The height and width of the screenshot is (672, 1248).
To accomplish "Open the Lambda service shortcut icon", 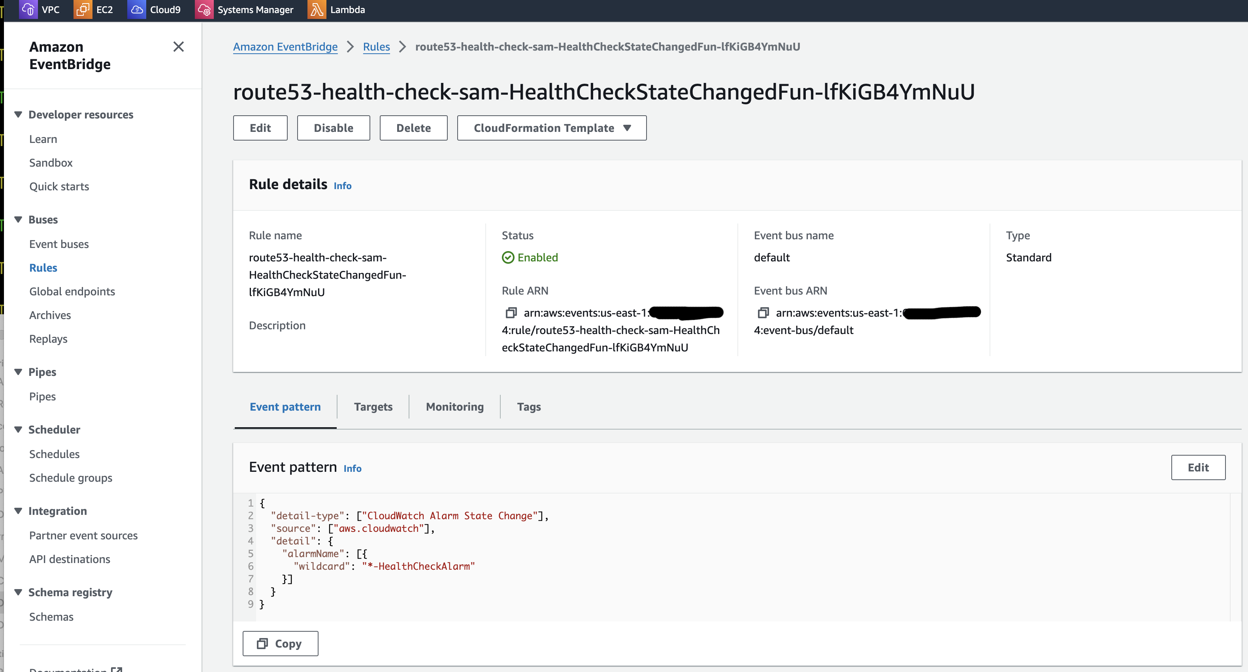I will point(317,9).
